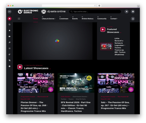Click Trance tag under EFX Revival
The height and width of the screenshot is (123, 146).
[x=71, y=99]
